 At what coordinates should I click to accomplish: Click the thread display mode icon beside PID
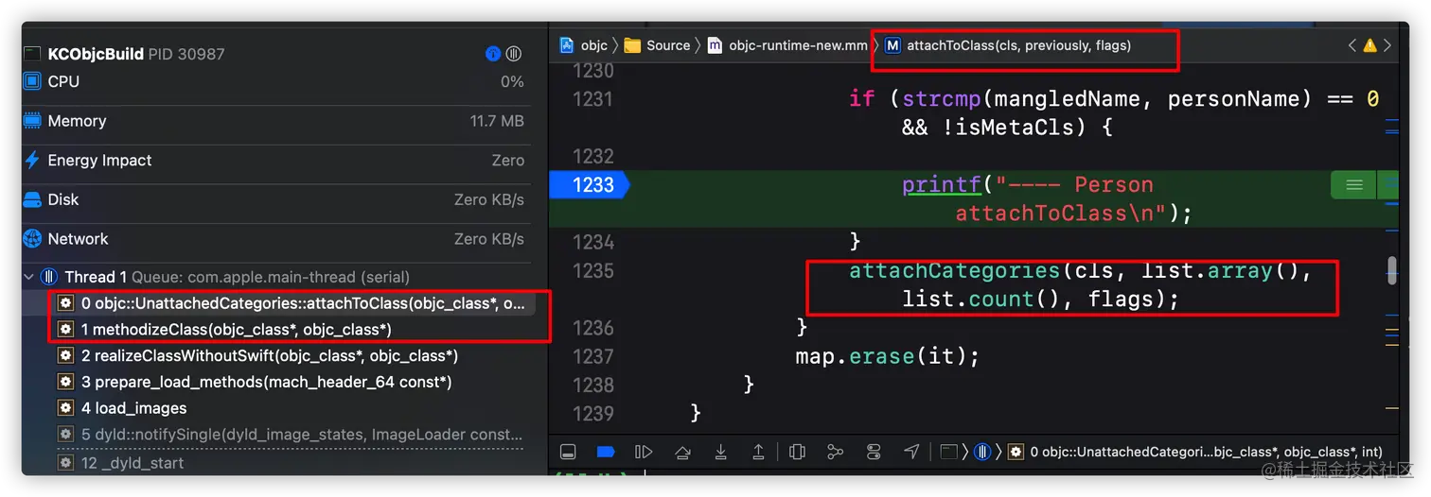(x=514, y=54)
